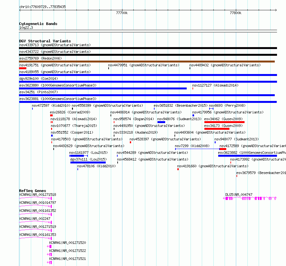
Task: Open dgv37n111 (Lou2015) label
Action: (x=88, y=159)
